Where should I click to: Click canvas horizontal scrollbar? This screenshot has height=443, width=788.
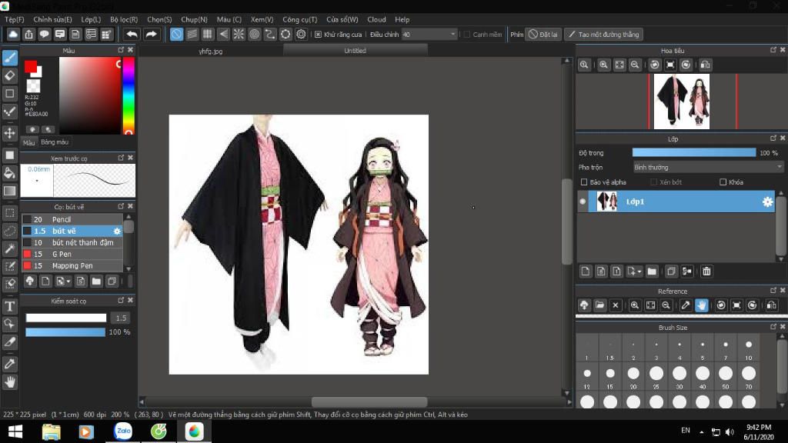click(x=369, y=401)
